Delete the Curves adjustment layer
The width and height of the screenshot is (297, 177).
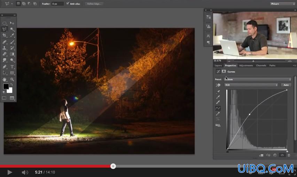tap(289, 155)
